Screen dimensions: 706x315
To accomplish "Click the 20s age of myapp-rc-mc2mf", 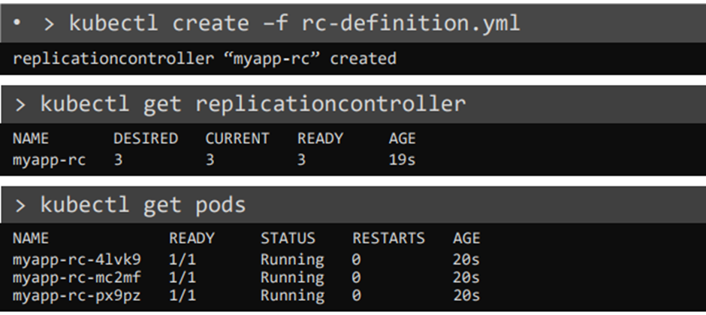I will [466, 277].
